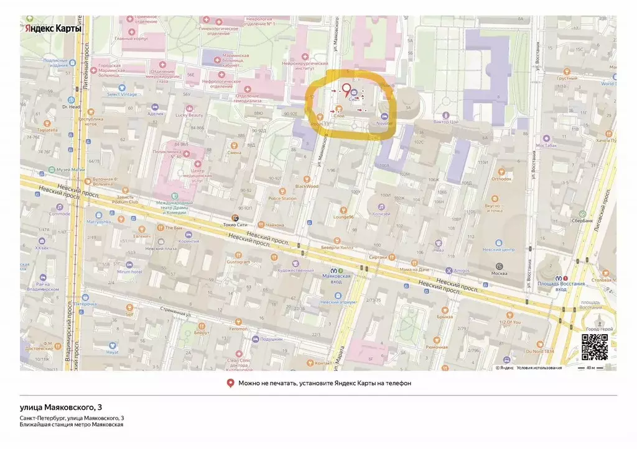The height and width of the screenshot is (449, 637).
Task: Select the Lucky Beauty salon icon
Action: [x=189, y=108]
